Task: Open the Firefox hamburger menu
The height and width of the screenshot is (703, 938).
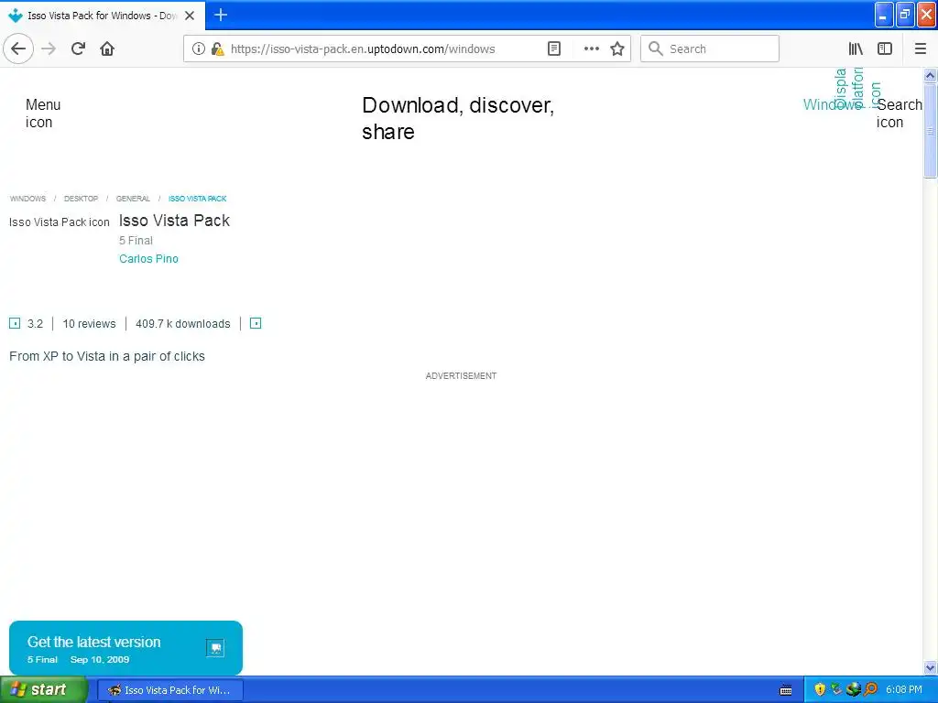Action: tap(920, 49)
